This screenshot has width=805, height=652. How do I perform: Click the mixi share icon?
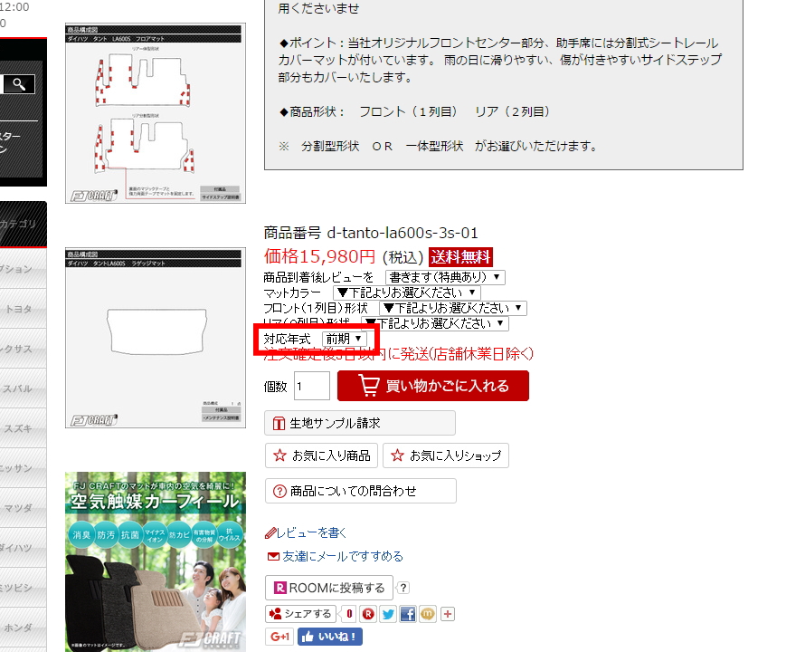coord(428,614)
